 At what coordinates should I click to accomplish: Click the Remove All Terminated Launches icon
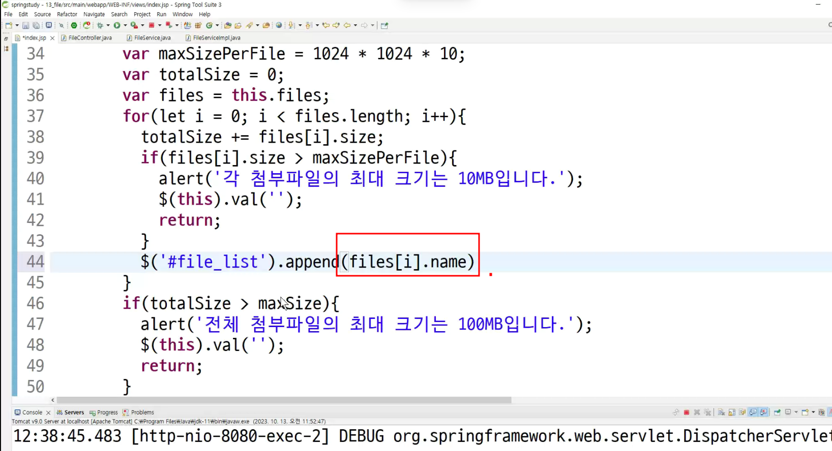click(707, 412)
